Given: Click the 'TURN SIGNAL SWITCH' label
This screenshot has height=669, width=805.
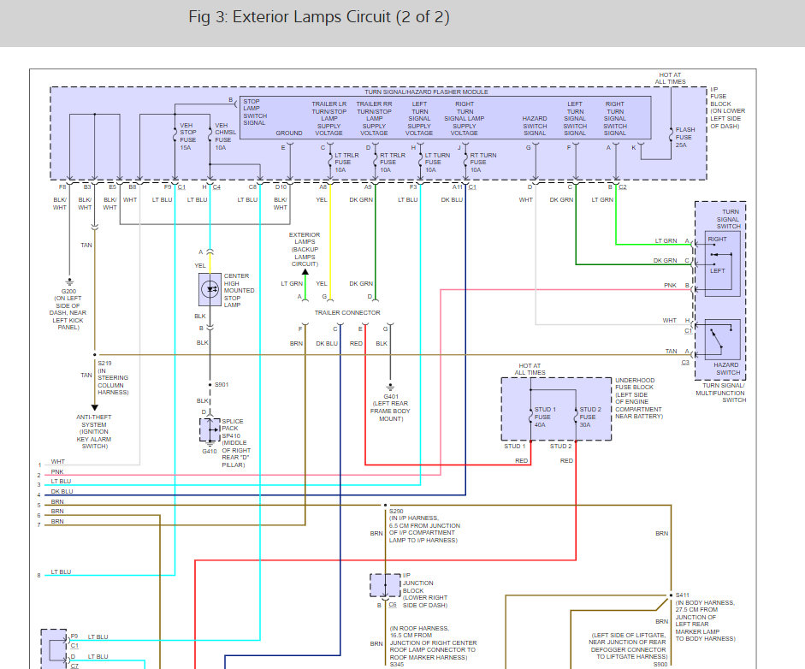Looking at the screenshot, I should point(729,219).
